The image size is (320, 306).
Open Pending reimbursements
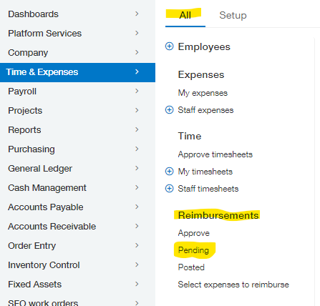(x=193, y=250)
